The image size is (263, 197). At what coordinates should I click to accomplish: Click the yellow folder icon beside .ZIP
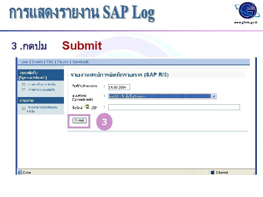[x=87, y=107]
